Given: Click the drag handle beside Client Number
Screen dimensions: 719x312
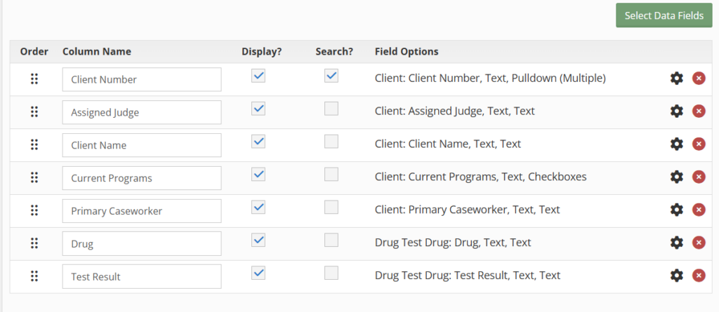Looking at the screenshot, I should 34,79.
